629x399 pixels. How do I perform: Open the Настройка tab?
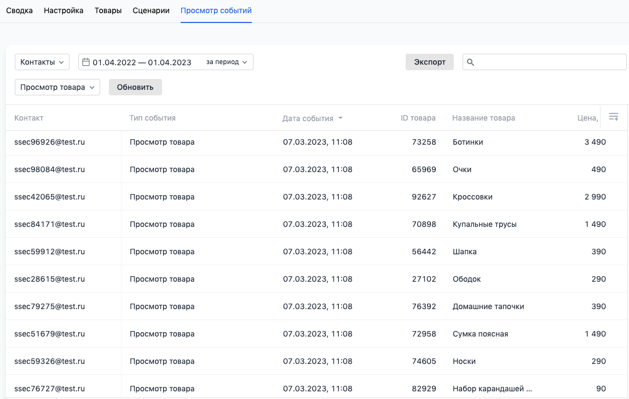64,11
